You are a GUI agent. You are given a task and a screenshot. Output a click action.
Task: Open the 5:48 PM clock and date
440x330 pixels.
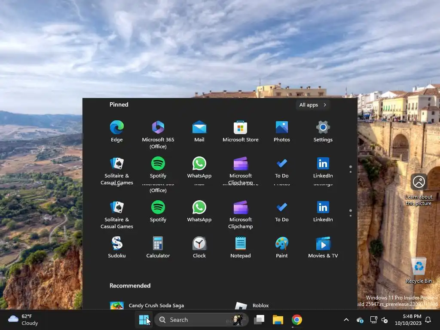(x=408, y=320)
